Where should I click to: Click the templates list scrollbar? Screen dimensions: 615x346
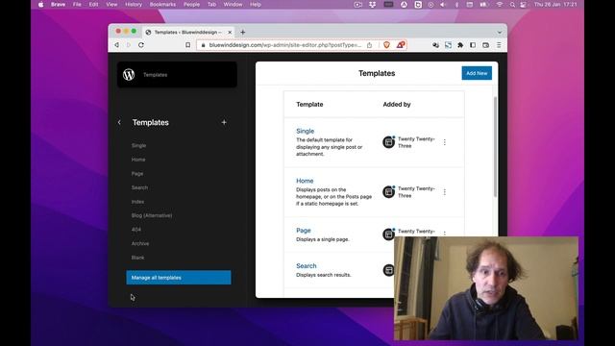(495, 147)
